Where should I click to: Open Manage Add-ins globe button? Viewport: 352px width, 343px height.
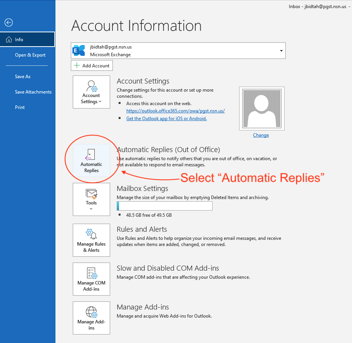pos(91,318)
